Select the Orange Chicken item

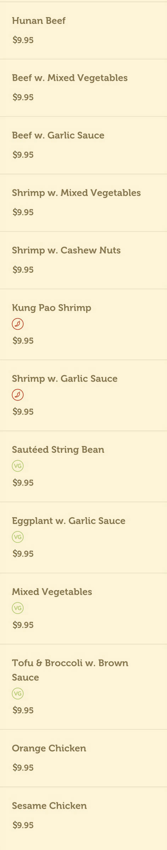(83, 758)
